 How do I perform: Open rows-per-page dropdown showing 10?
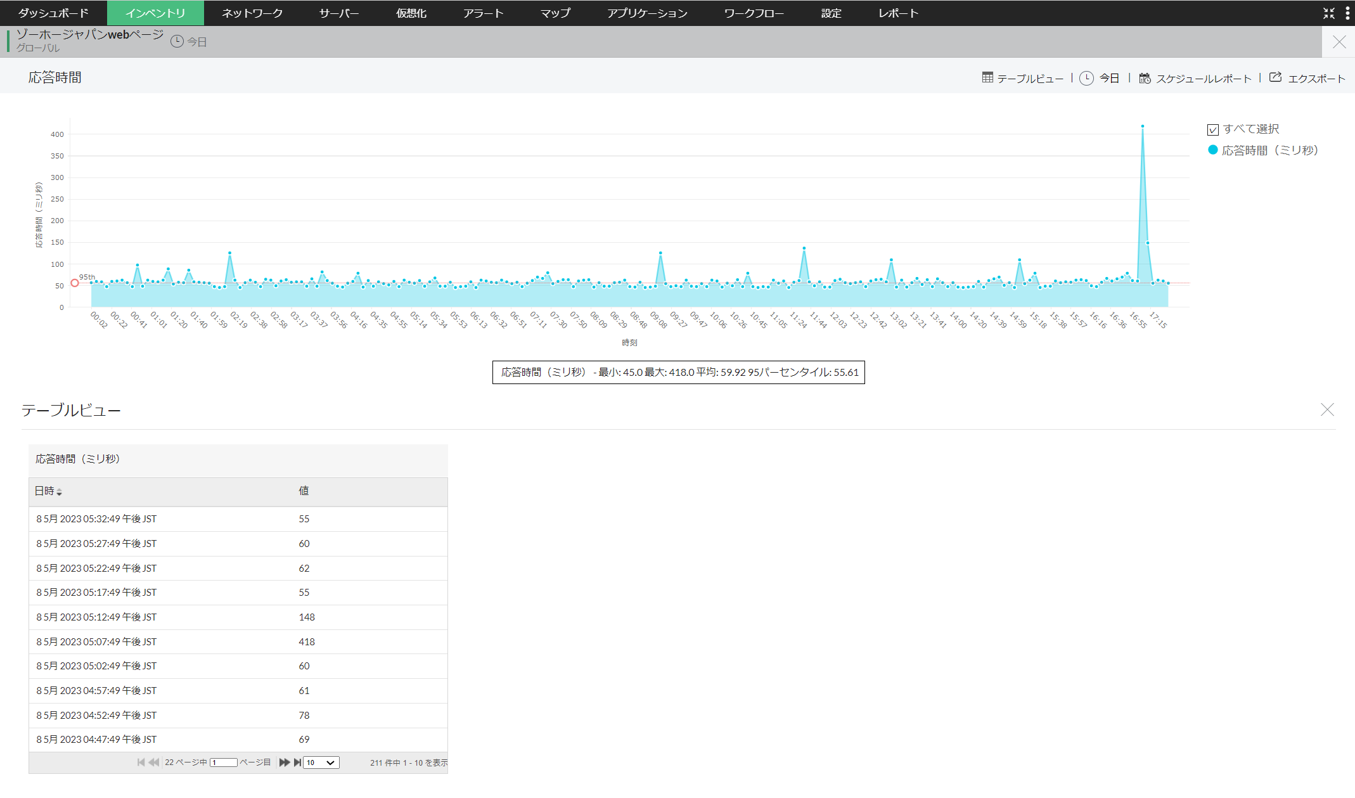click(321, 763)
